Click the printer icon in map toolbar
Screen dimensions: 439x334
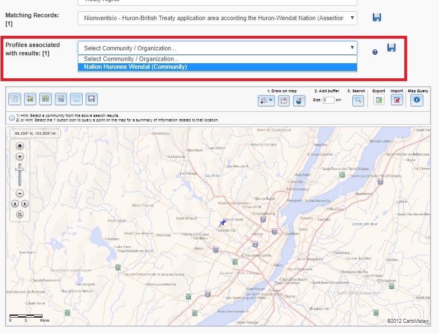(60, 99)
